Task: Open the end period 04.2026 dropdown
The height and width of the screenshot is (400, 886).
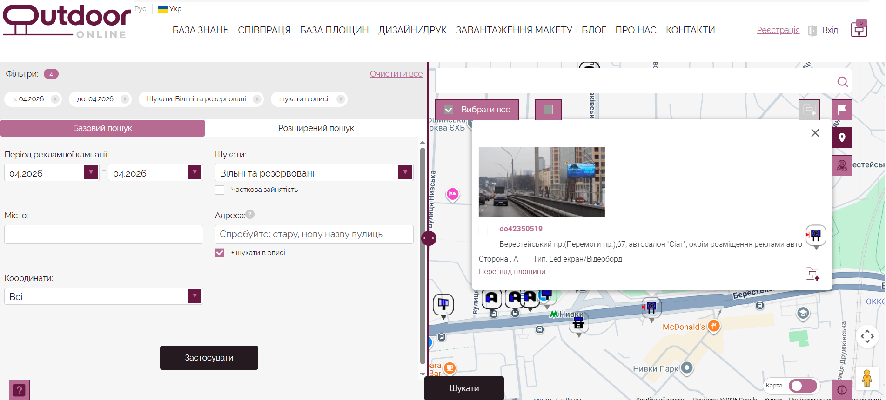Action: point(195,172)
